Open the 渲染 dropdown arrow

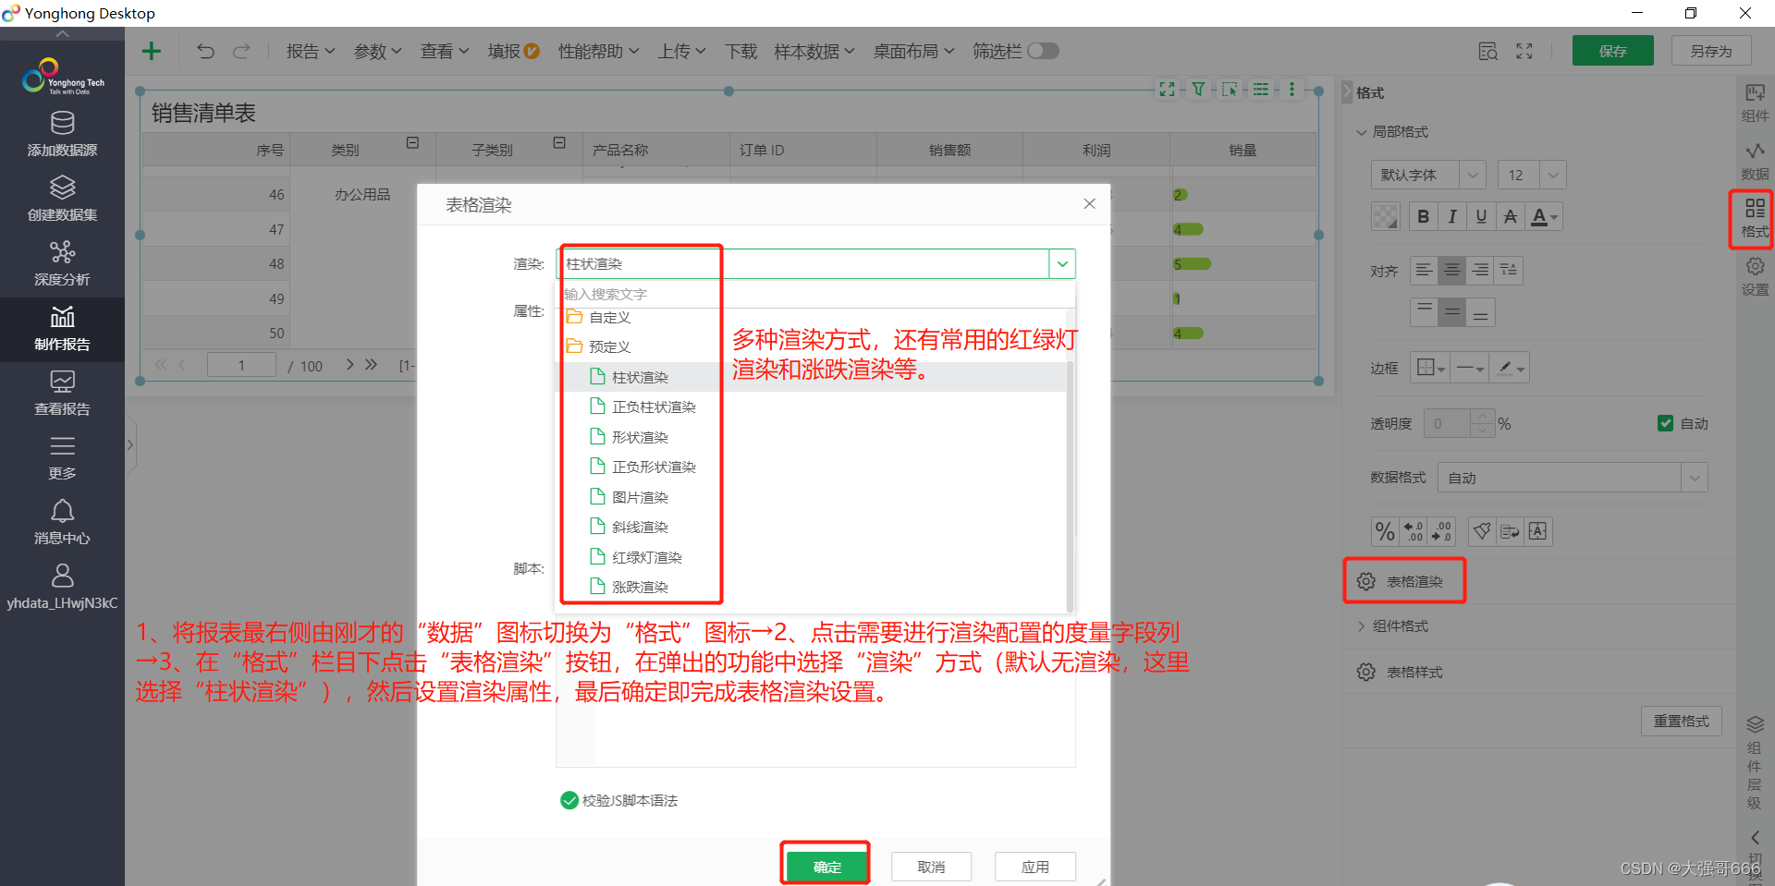tap(1062, 264)
